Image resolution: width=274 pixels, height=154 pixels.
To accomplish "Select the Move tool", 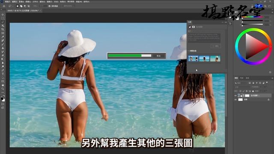I will 3,15.
